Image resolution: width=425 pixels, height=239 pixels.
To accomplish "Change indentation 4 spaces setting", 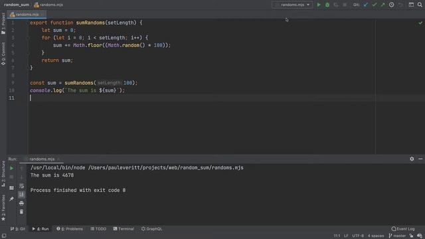I will tap(376, 236).
